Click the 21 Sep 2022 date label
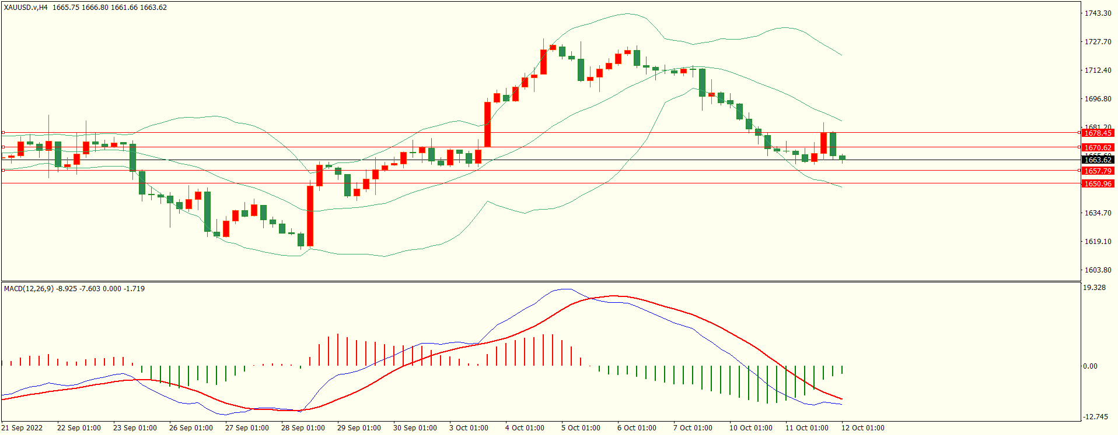 pos(22,428)
